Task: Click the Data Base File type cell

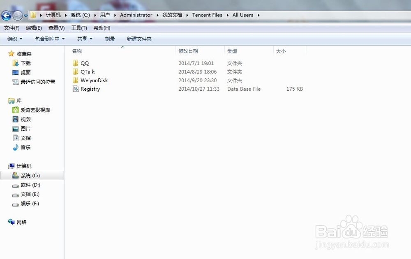Action: (x=244, y=89)
